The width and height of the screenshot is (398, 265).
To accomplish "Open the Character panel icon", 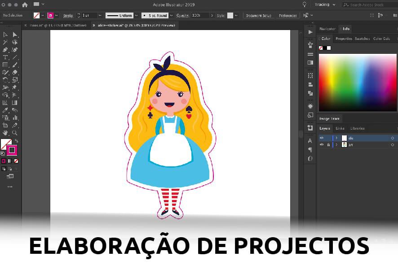I will click(x=310, y=141).
